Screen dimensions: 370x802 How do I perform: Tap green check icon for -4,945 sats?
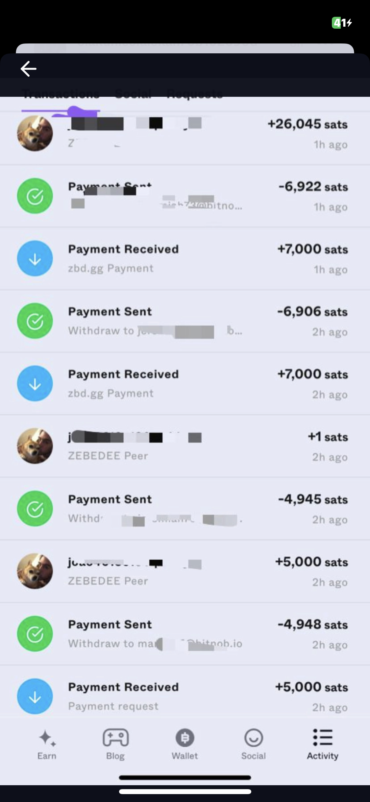tap(35, 509)
